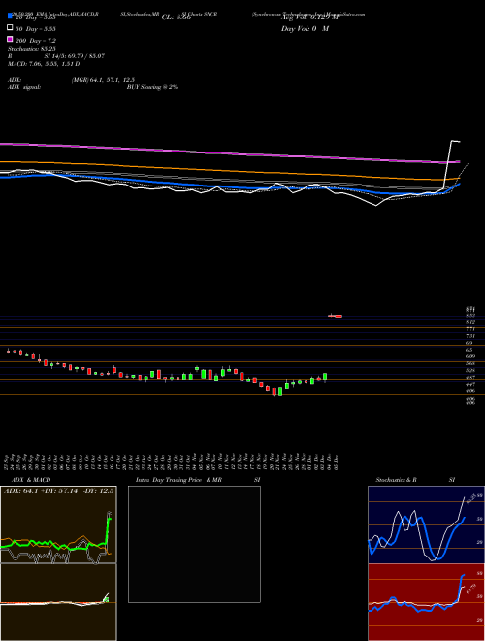The width and height of the screenshot is (485, 641).
Task: Click the 7.31 price axis label
Action: [x=469, y=336]
